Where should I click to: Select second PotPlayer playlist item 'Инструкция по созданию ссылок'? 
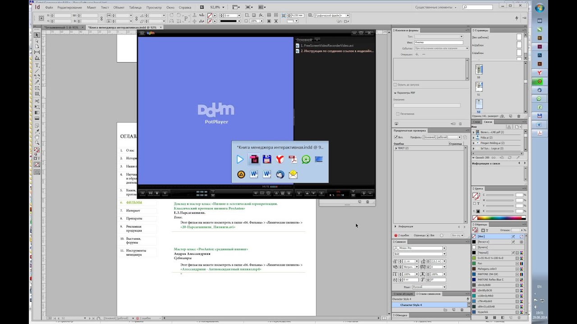(335, 51)
